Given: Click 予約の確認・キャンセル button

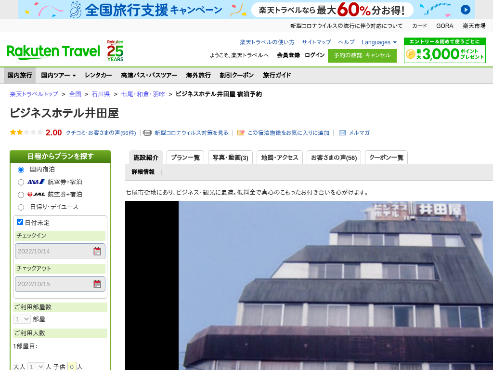Looking at the screenshot, I should point(362,56).
